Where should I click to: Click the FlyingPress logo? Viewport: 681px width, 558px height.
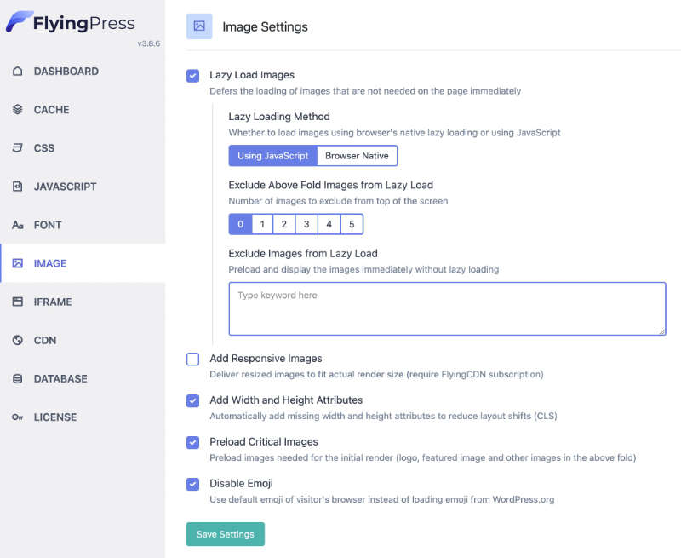tap(71, 22)
